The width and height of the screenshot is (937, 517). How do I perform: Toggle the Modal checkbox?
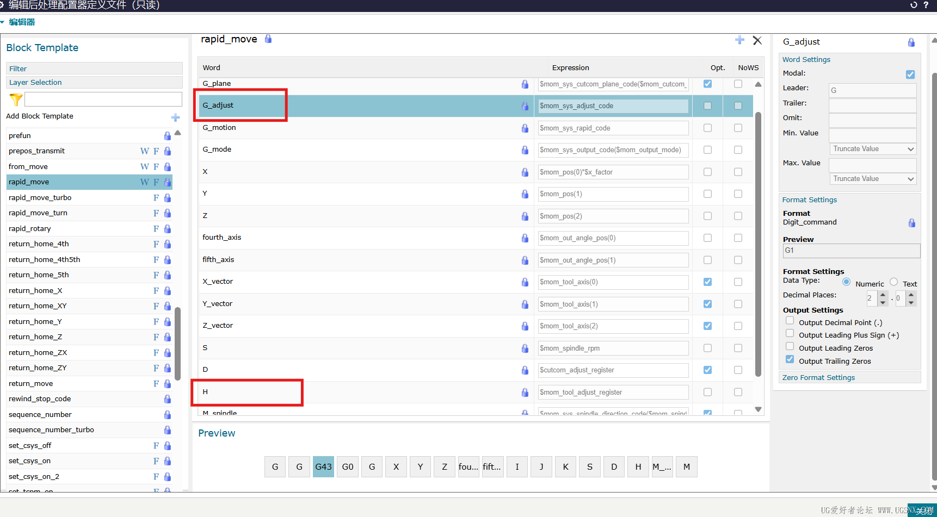[x=910, y=74]
